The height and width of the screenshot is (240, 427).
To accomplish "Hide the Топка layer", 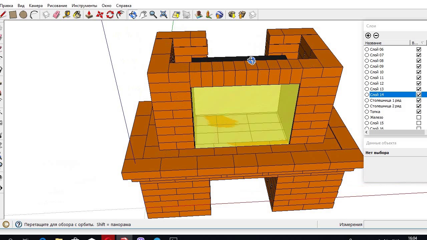I will click(x=419, y=112).
